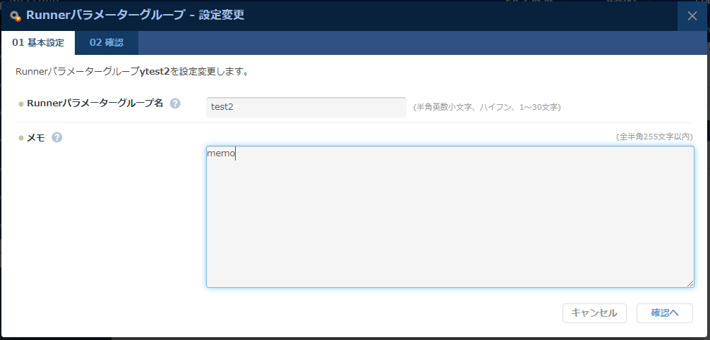
Task: Click the Runnerパラメーターグループ名 label
Action: [95, 103]
